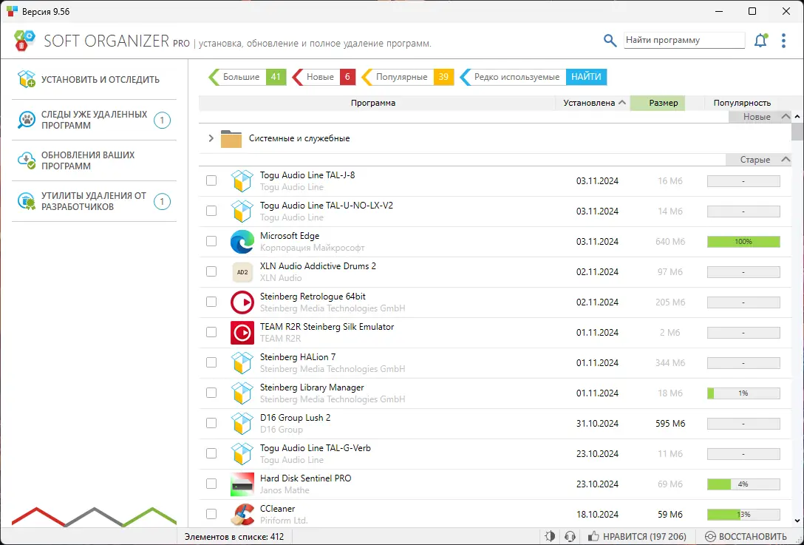
Task: Click the TAL-U-NO-LX-V2 box icon
Action: coord(242,211)
